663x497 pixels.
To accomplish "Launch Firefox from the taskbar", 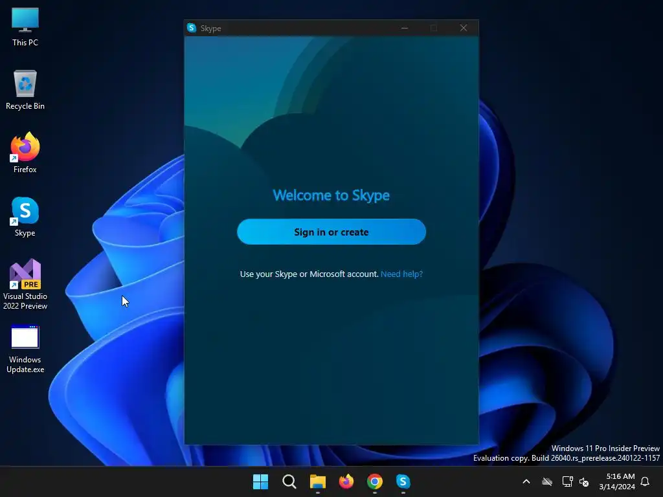I will 346,481.
